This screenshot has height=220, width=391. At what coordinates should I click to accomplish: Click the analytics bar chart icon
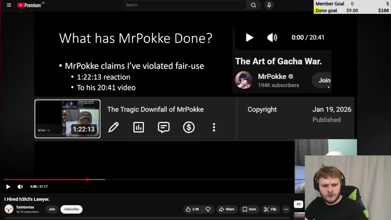[x=139, y=127]
